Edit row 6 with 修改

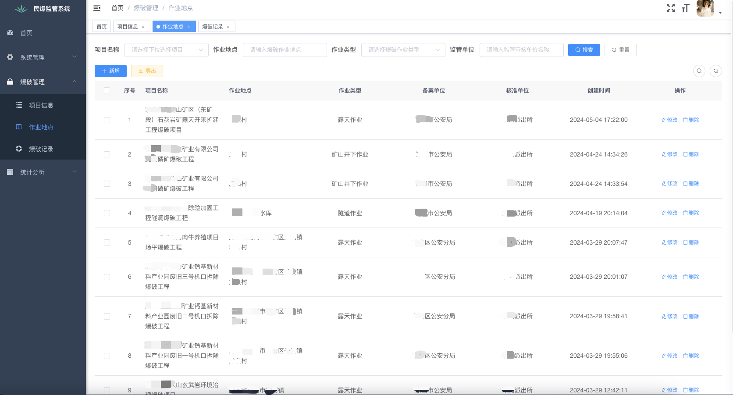(669, 277)
